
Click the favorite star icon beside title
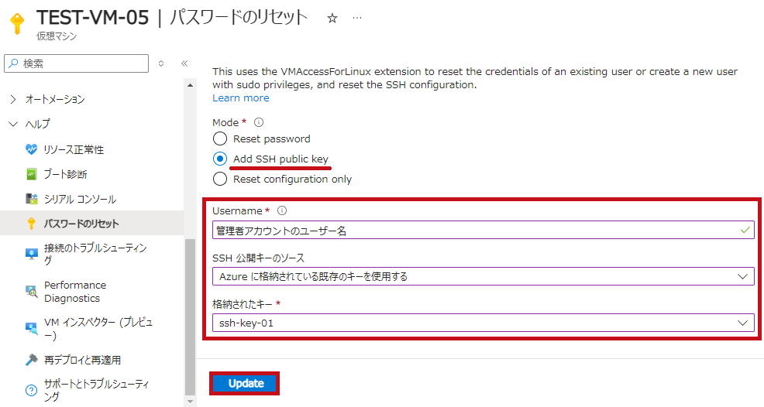(x=332, y=19)
